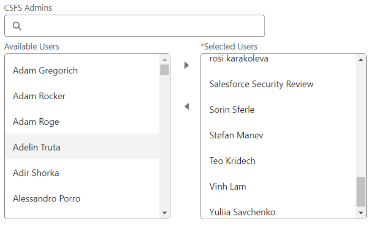
Task: Click the Available Users scrollbar thumb
Action: pyautogui.click(x=164, y=70)
